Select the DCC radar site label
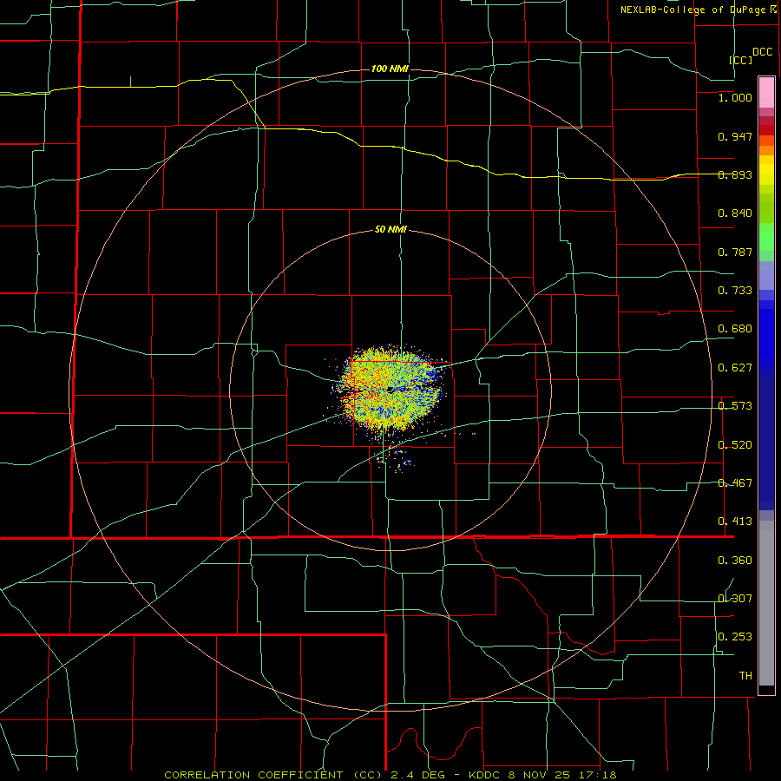This screenshot has height=781, width=781. pyautogui.click(x=763, y=52)
